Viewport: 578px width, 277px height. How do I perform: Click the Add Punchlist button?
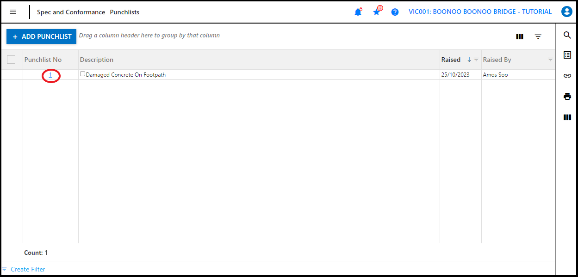pos(41,36)
